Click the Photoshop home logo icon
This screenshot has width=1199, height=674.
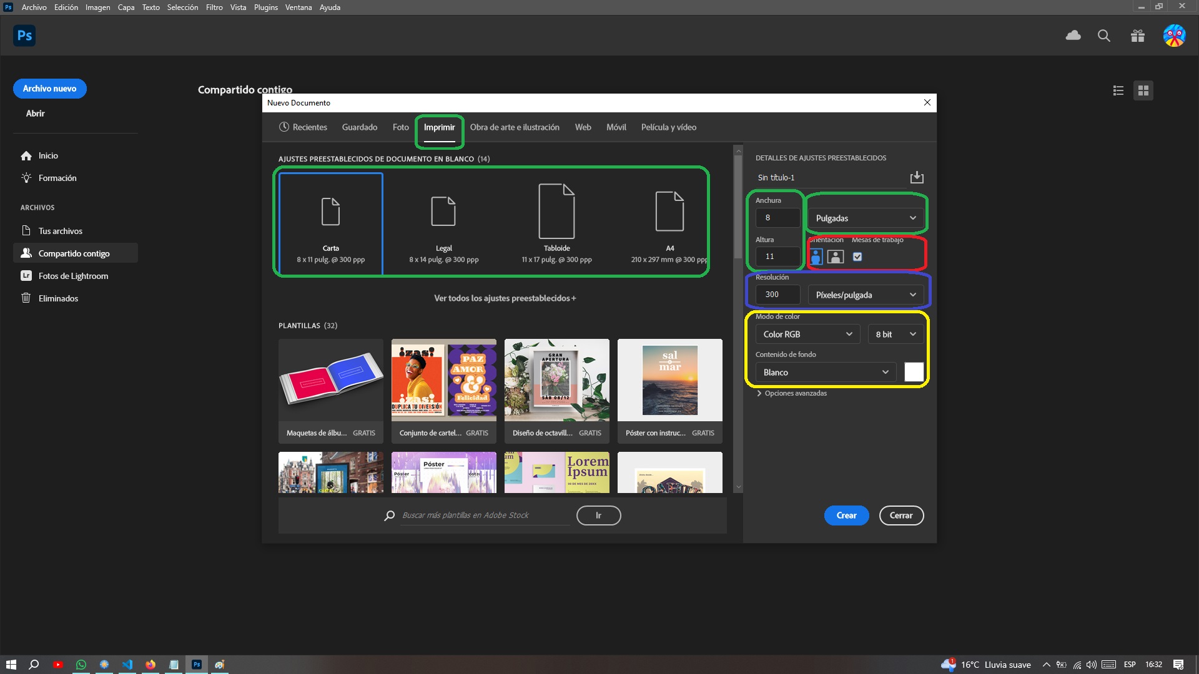click(24, 36)
